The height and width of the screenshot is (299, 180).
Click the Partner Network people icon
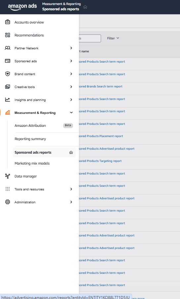tap(8, 48)
